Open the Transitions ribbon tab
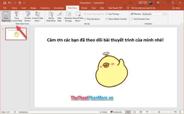184x114 pixels. [x=45, y=8]
